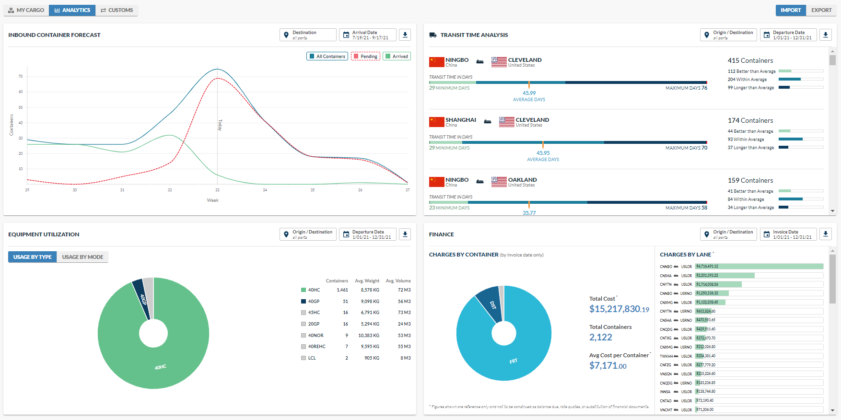This screenshot has width=841, height=420.
Task: Open Departure Date filter in Equipment Utilization
Action: tap(368, 234)
